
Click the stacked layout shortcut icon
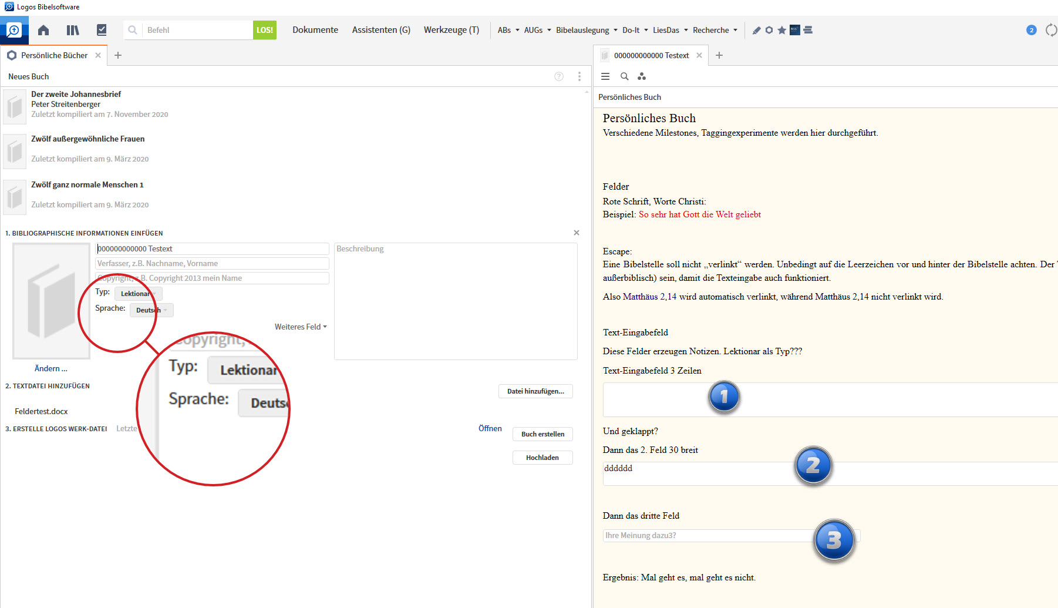[808, 30]
